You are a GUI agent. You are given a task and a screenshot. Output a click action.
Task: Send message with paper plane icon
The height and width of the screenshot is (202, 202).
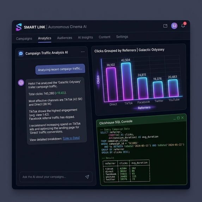(87, 177)
